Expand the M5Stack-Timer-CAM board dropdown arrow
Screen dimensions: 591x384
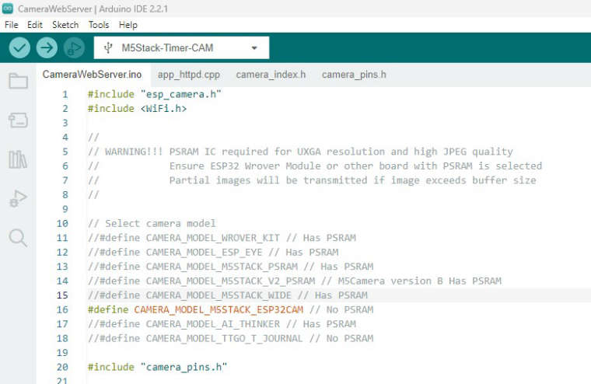[x=254, y=48]
